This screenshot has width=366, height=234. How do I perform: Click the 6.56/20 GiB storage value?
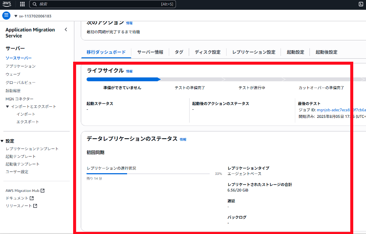tap(238, 190)
